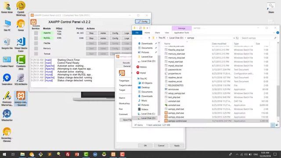
Task: Select xampp-control.exe file row
Action: click(x=216, y=121)
